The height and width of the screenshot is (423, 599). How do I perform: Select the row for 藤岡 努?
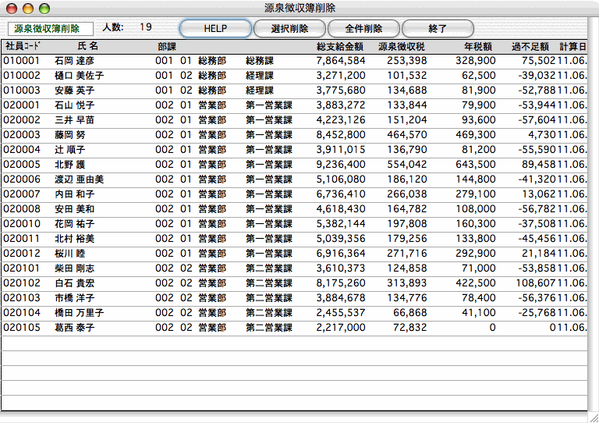tap(69, 135)
